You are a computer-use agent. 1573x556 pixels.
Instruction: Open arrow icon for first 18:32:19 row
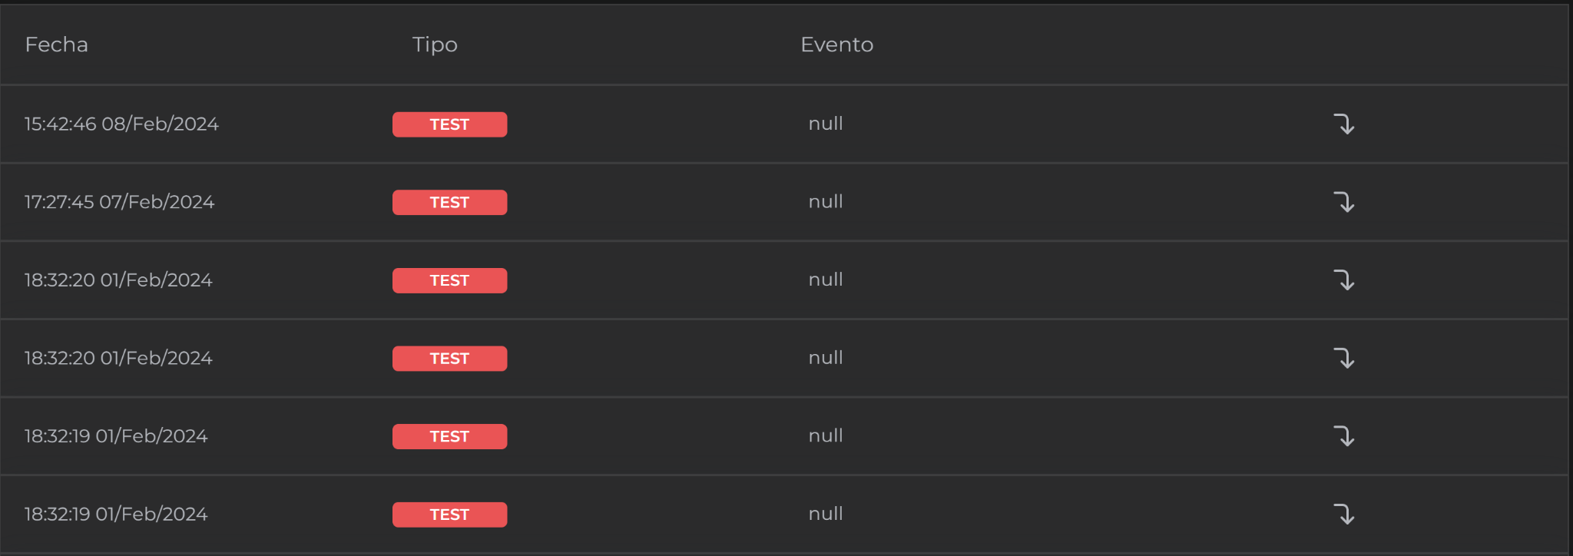pyautogui.click(x=1343, y=436)
